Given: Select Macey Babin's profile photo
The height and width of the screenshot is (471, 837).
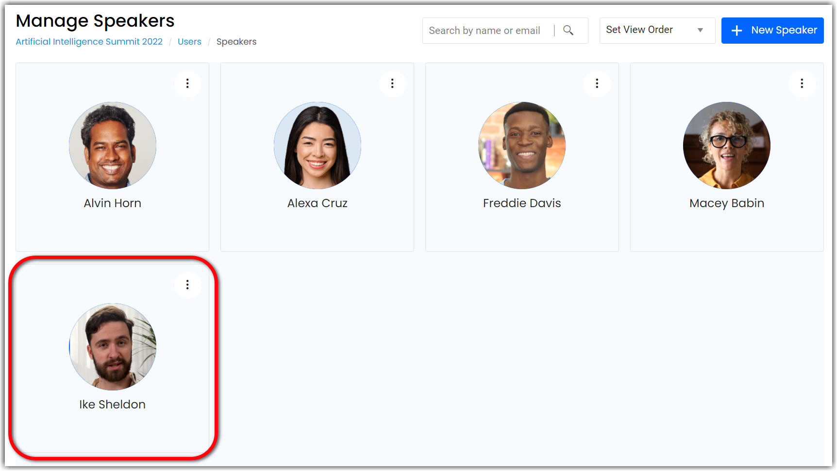Looking at the screenshot, I should click(727, 146).
